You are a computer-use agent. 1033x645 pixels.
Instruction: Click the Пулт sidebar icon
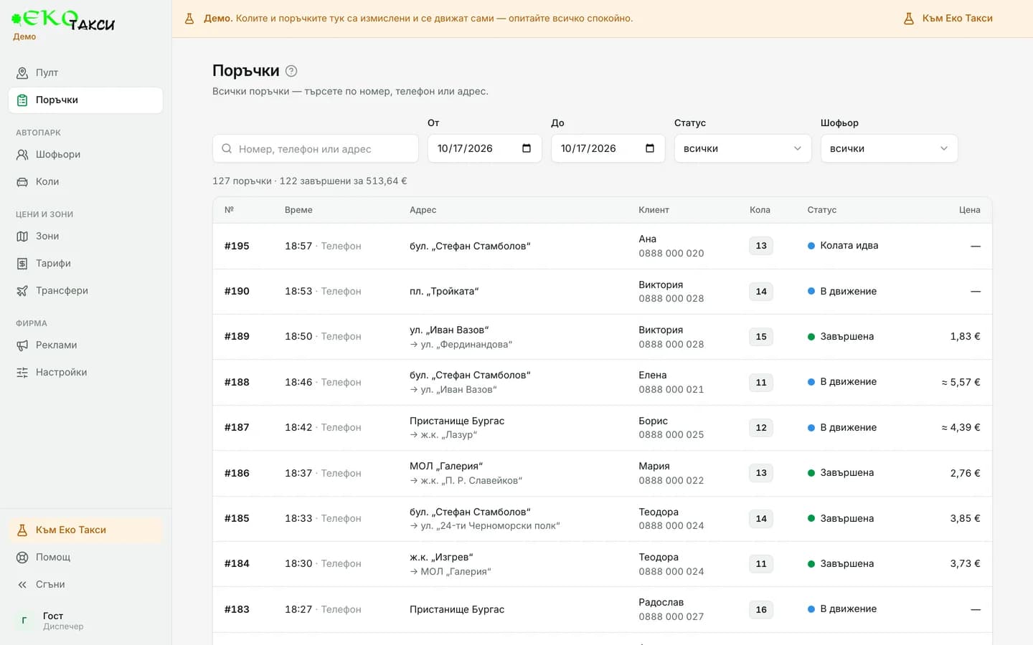coord(22,72)
